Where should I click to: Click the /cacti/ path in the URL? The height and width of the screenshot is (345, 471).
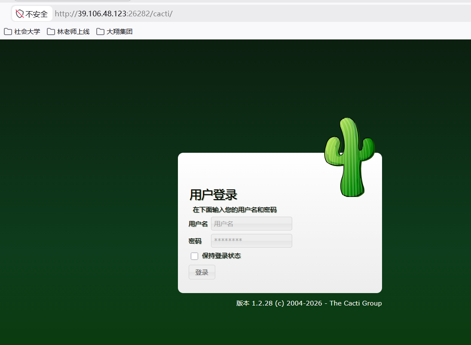coord(161,14)
